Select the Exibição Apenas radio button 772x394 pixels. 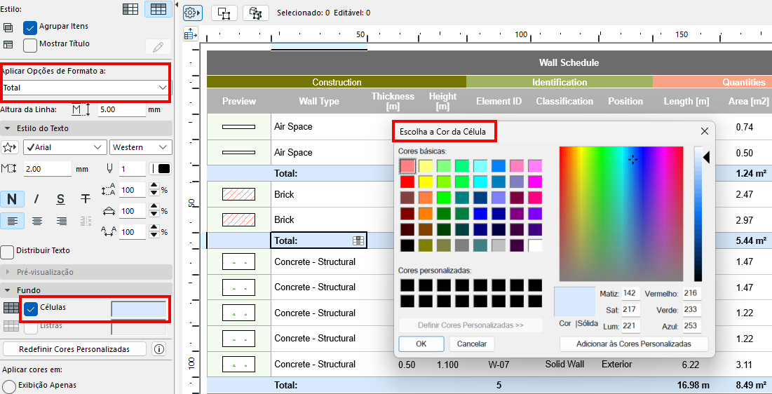[9, 386]
